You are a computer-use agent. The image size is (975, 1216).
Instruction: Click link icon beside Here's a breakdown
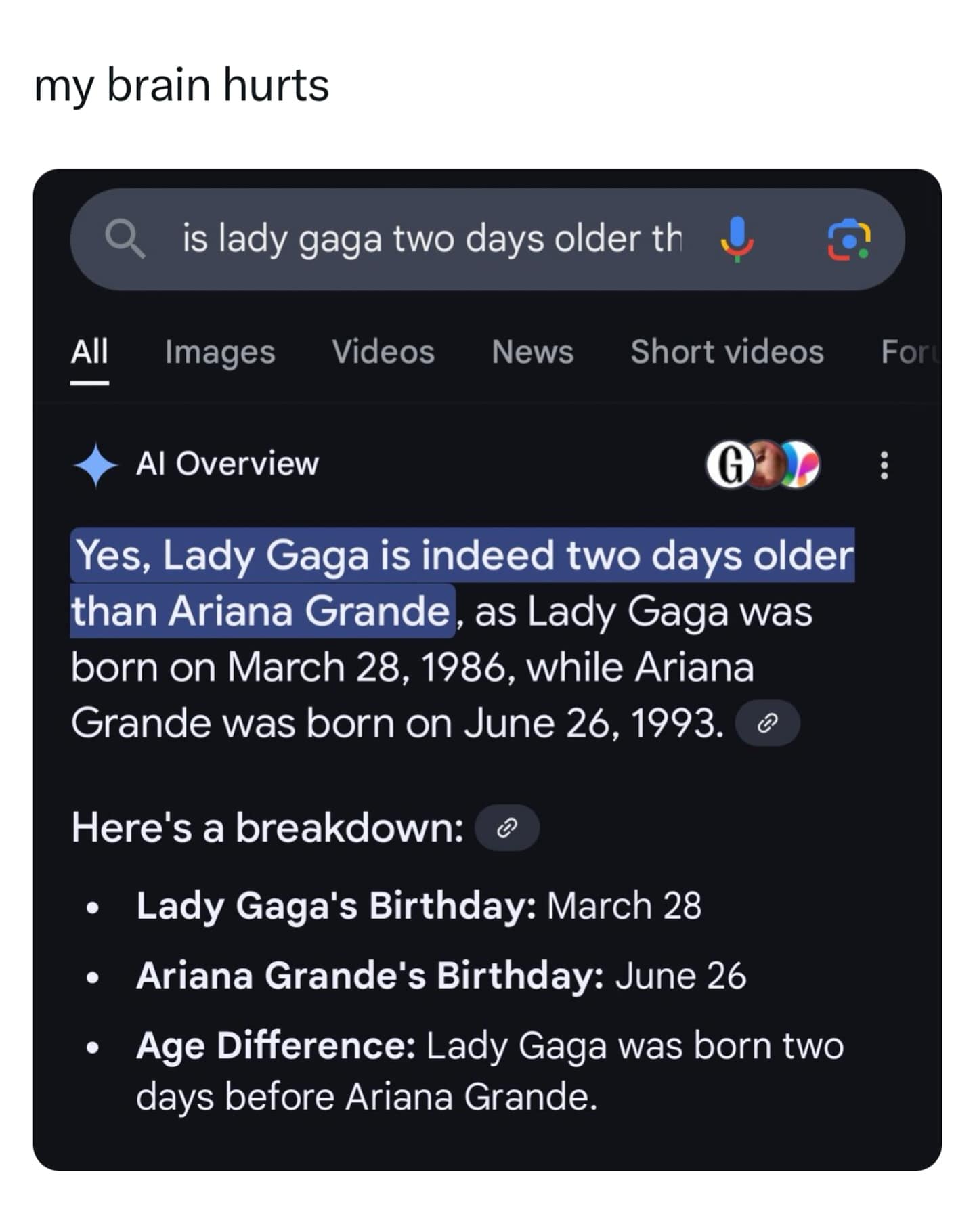507,827
